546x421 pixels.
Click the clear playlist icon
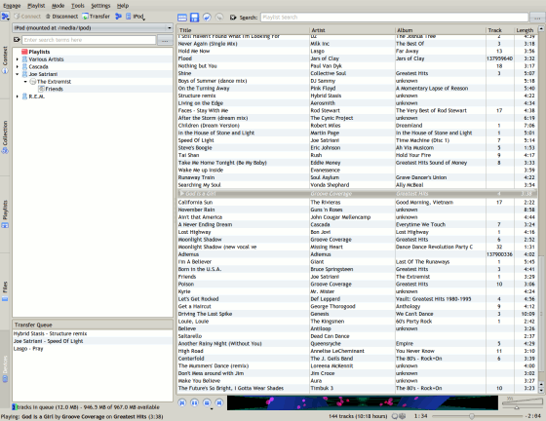(x=182, y=18)
